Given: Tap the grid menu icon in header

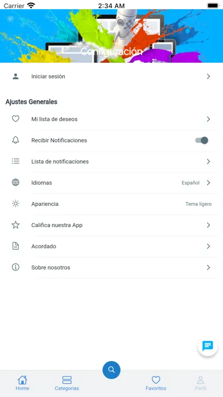Looking at the screenshot, I should 10,19.
